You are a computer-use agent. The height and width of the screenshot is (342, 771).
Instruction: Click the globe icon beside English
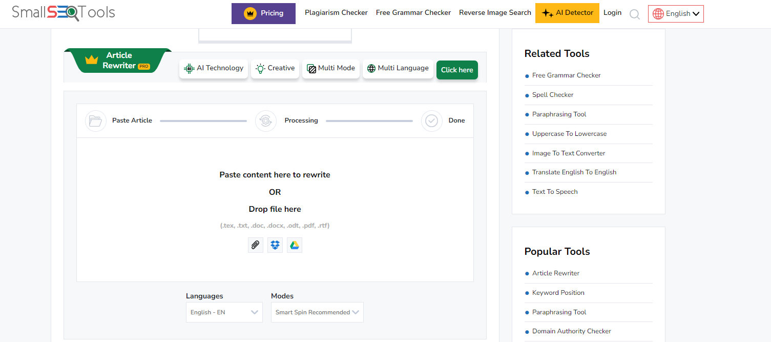click(x=658, y=14)
